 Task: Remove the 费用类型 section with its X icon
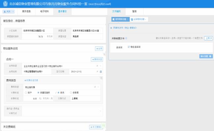coord(101,78)
